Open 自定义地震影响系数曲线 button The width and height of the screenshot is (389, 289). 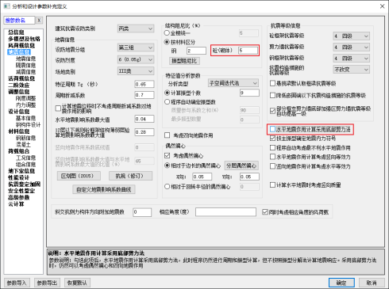(104, 189)
